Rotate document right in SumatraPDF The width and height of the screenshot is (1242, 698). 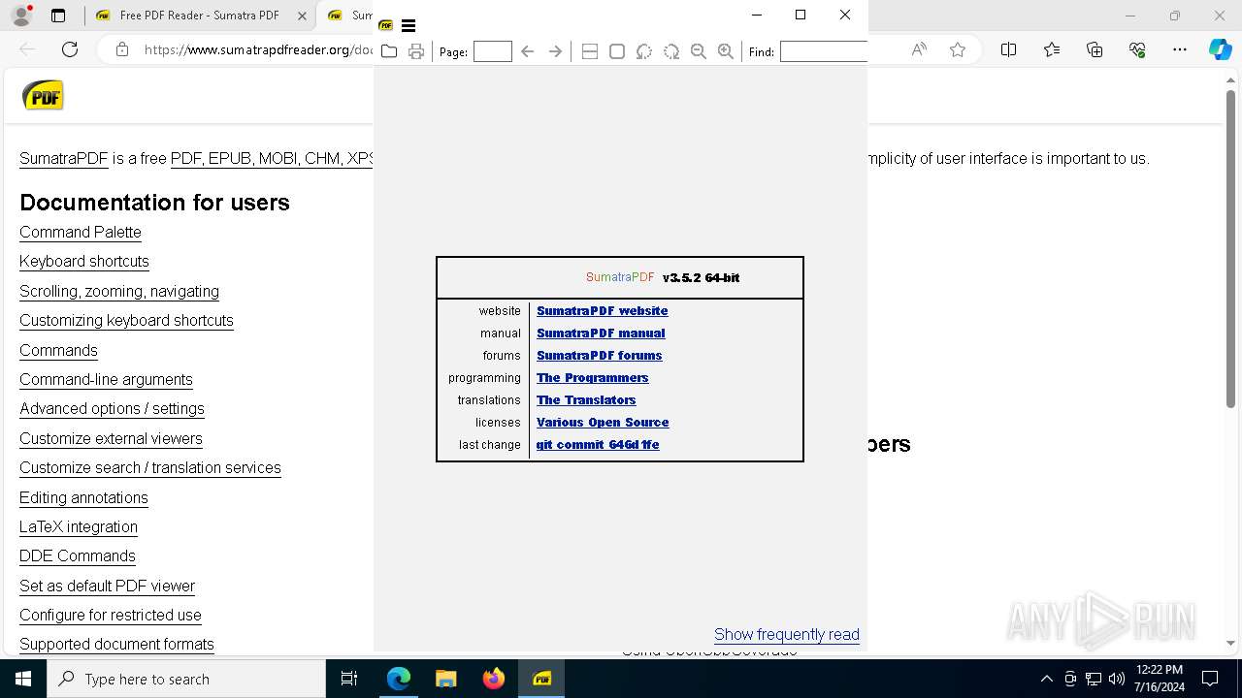tap(671, 51)
